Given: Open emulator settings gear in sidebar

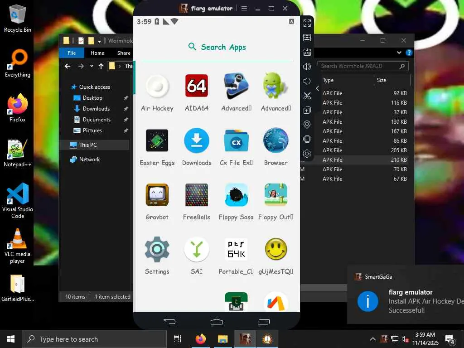Looking at the screenshot, I should (307, 154).
